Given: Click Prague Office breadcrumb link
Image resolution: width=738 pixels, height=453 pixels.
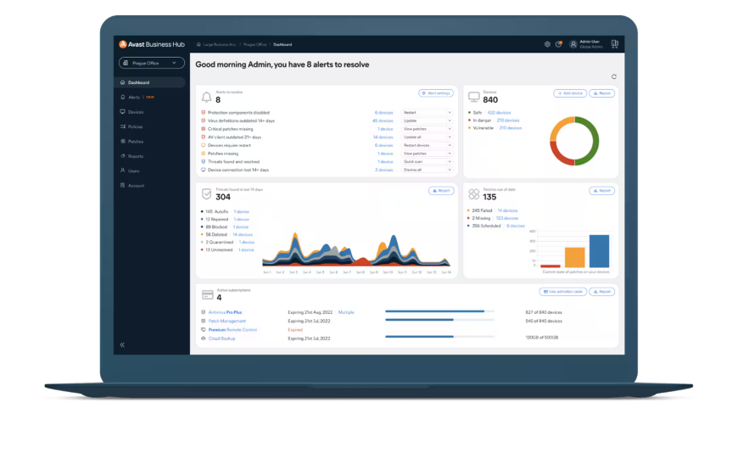Looking at the screenshot, I should (254, 44).
